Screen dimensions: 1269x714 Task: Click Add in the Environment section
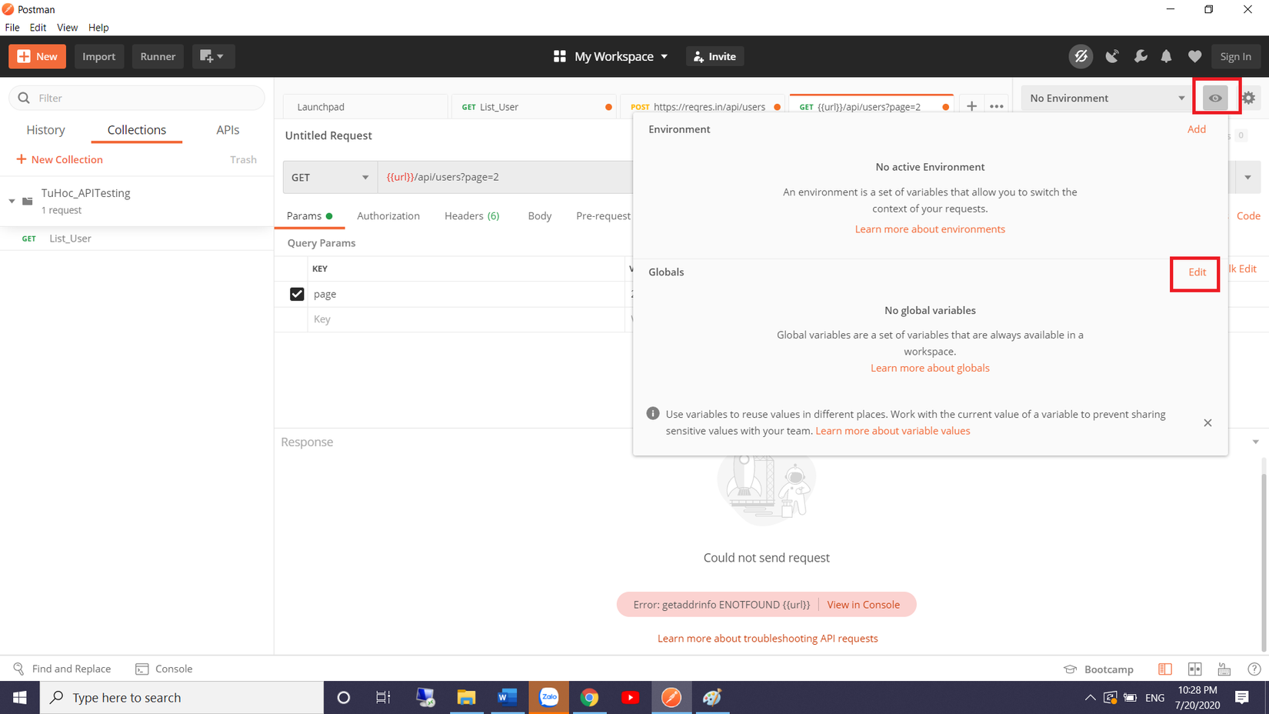pos(1197,129)
